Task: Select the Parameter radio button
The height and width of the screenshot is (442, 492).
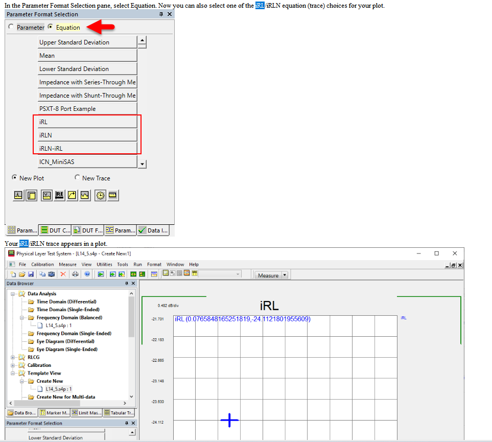Action: pyautogui.click(x=11, y=27)
